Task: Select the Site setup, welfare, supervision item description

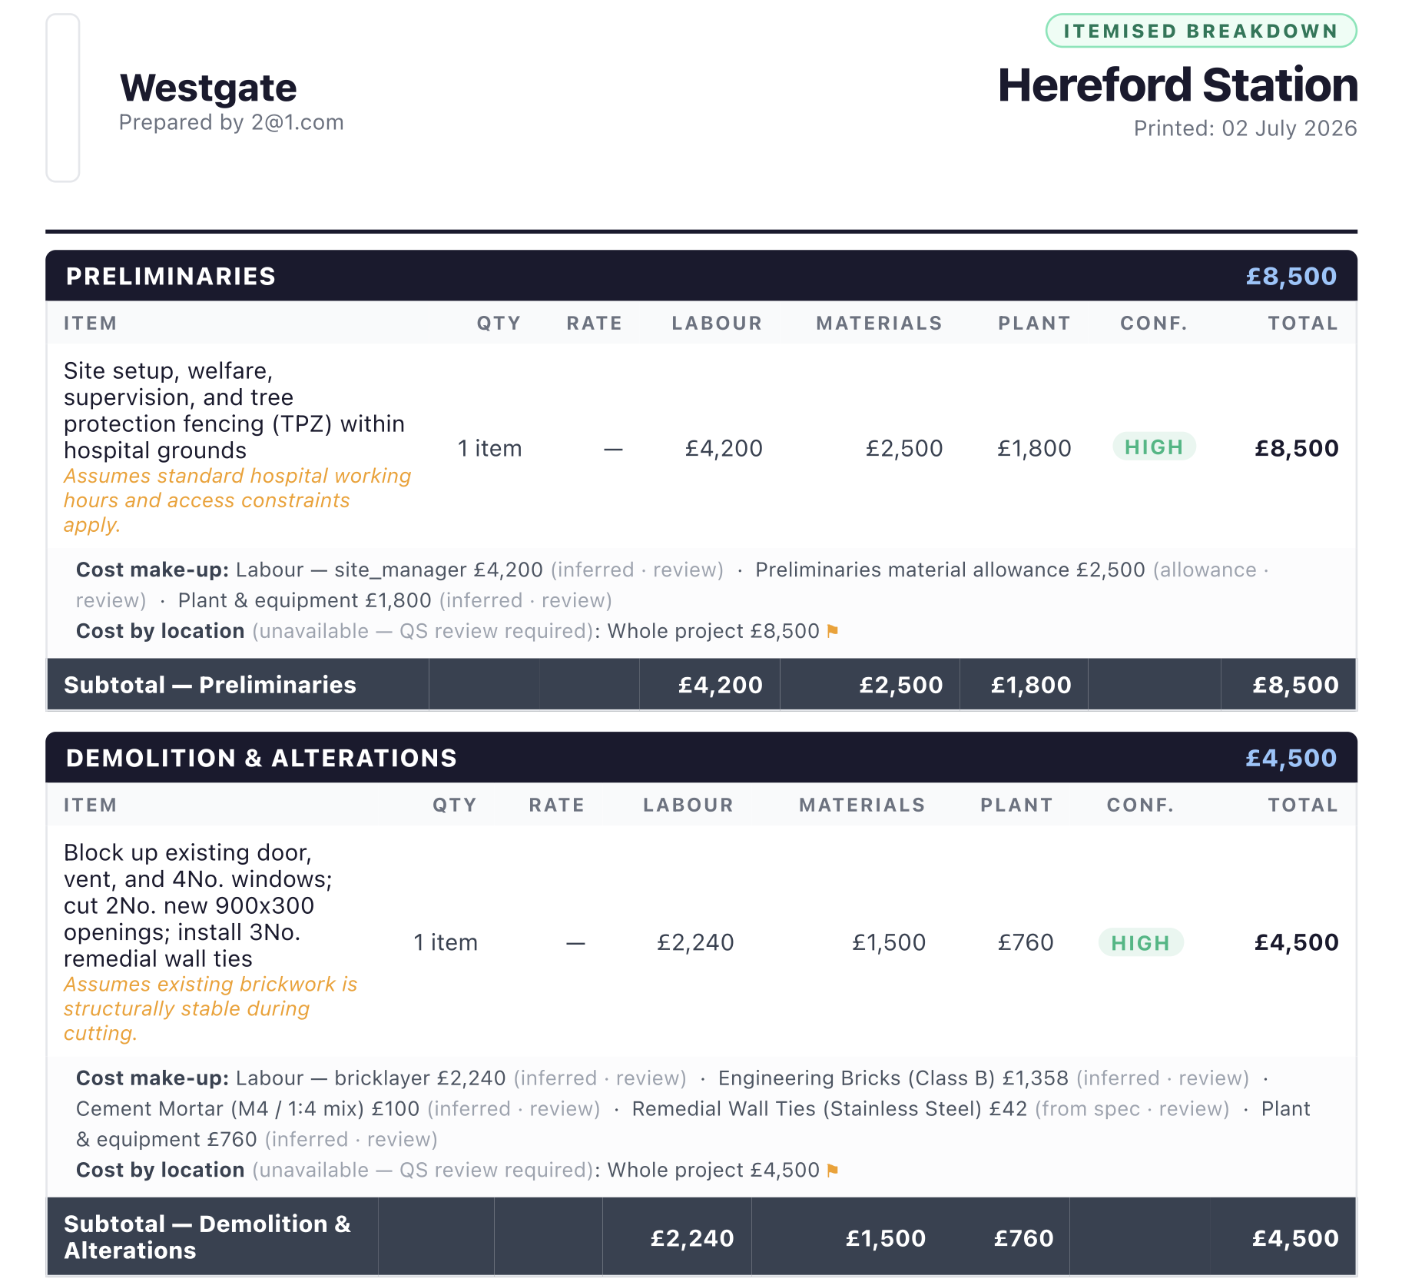Action: click(x=234, y=410)
